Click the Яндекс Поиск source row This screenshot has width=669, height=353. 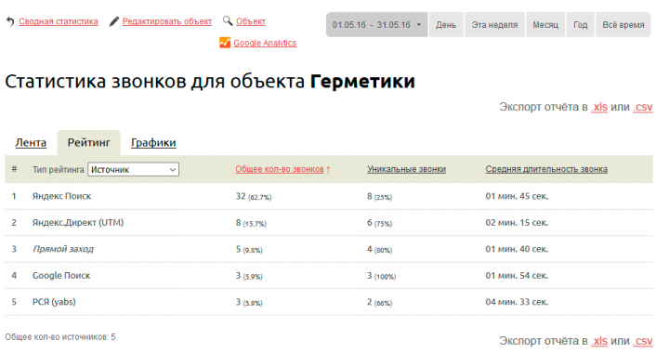329,196
